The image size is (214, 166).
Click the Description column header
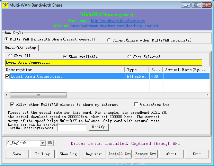[64, 70]
